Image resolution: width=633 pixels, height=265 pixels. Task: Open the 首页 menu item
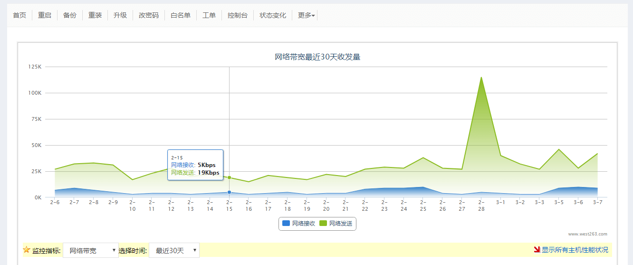pos(19,15)
